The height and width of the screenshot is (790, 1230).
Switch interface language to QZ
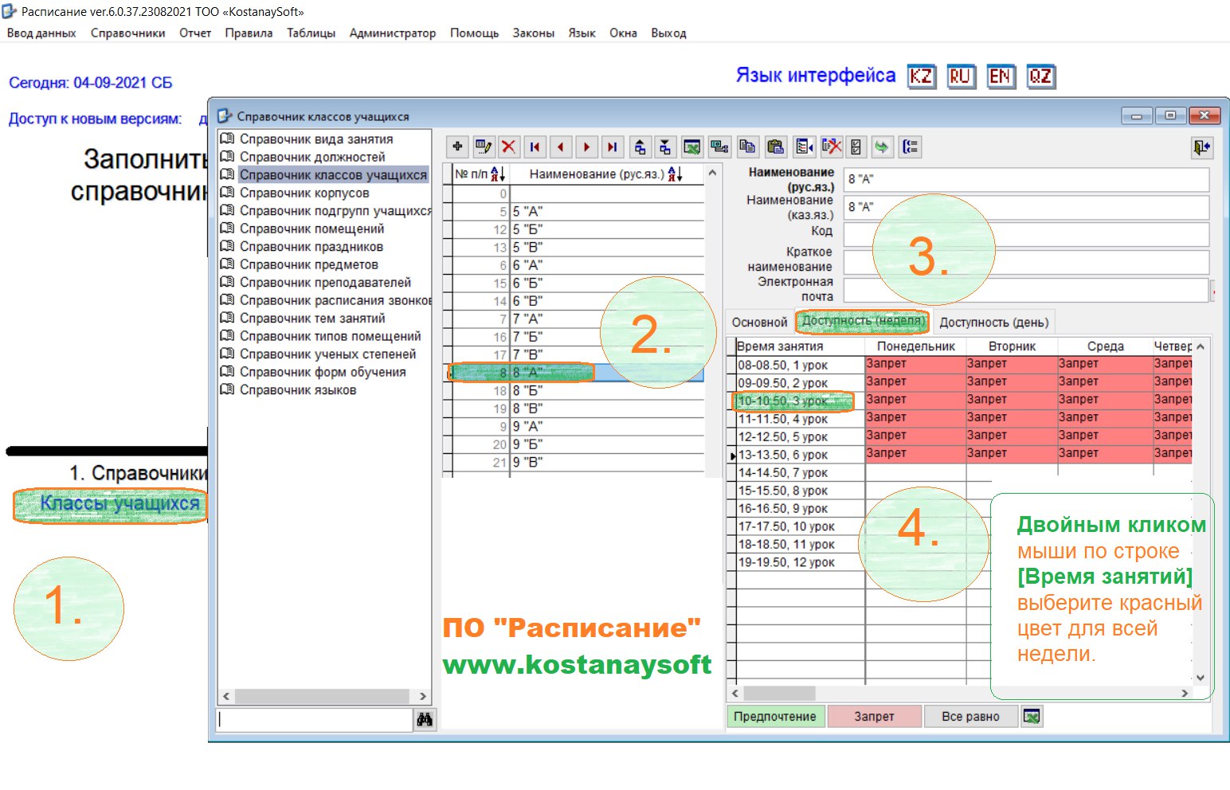[1040, 76]
